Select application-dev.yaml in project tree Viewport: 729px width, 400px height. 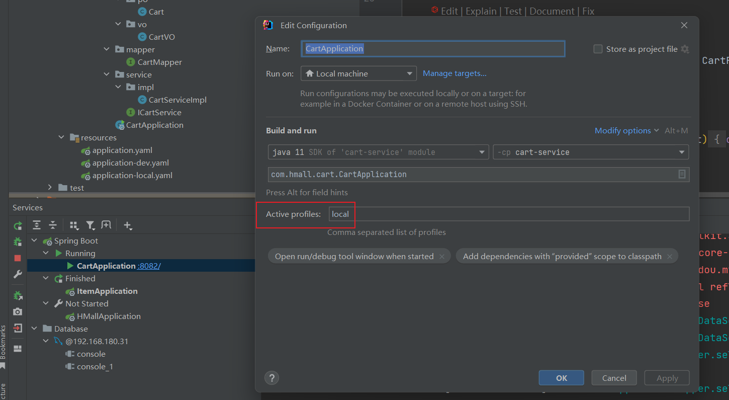pyautogui.click(x=131, y=163)
